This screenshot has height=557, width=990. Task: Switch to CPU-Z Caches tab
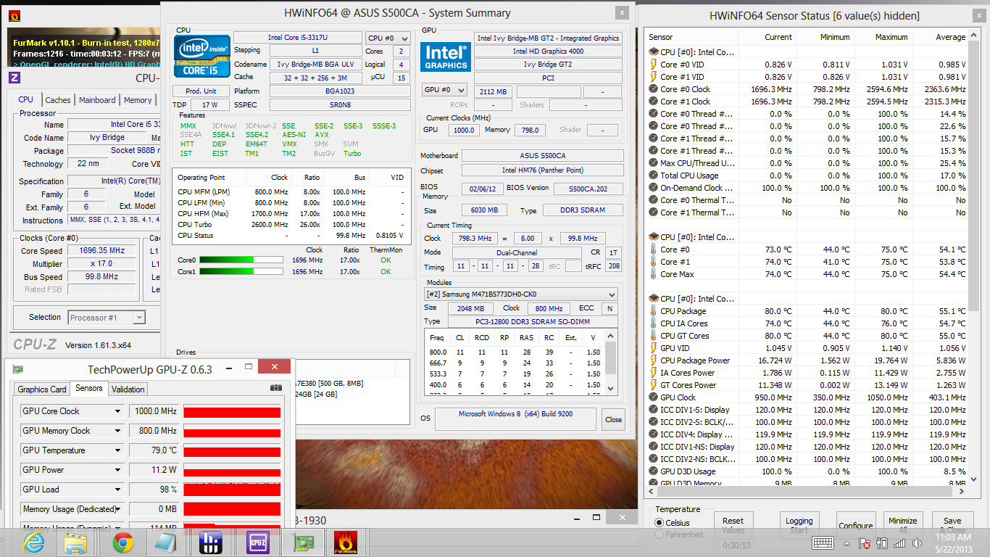click(58, 100)
